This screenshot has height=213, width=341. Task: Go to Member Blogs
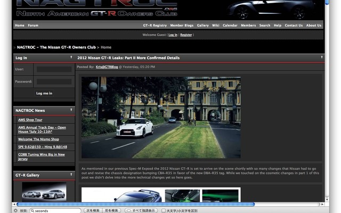[182, 25]
